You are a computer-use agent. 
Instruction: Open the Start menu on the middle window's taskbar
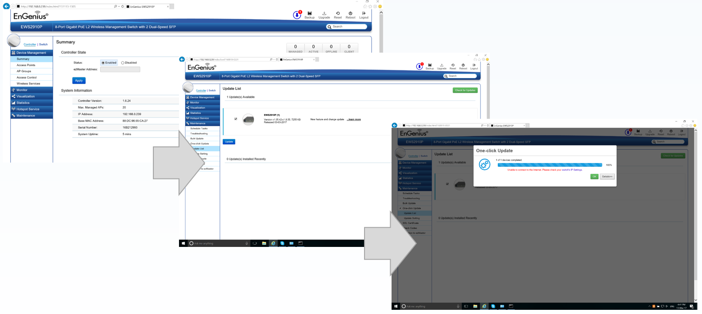tap(183, 243)
